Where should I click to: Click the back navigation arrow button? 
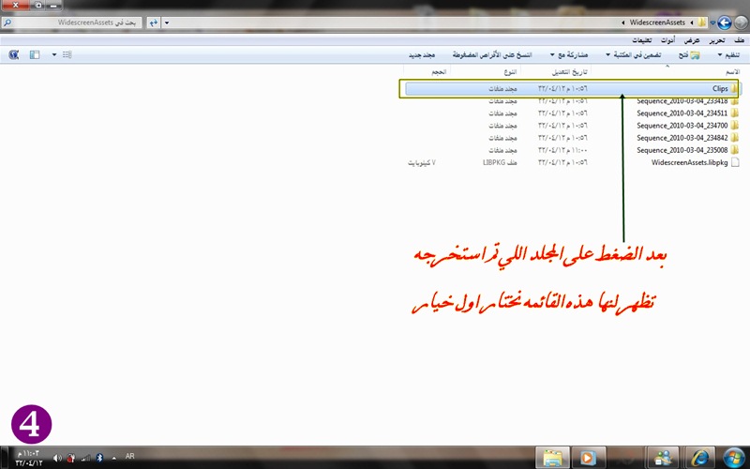click(725, 22)
